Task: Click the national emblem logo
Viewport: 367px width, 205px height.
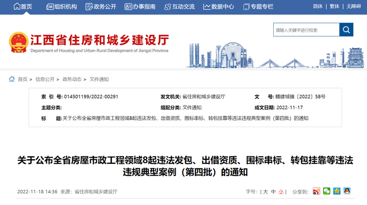Action: (x=18, y=42)
